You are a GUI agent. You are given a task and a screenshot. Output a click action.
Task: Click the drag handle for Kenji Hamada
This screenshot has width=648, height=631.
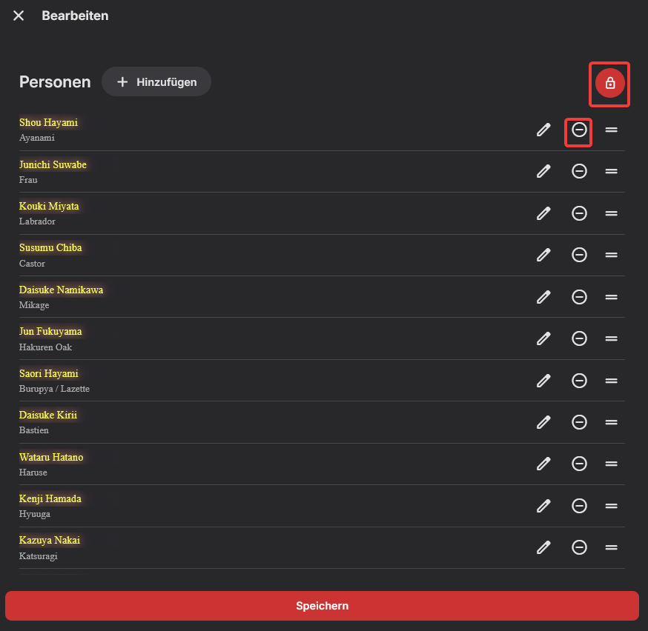(x=612, y=506)
